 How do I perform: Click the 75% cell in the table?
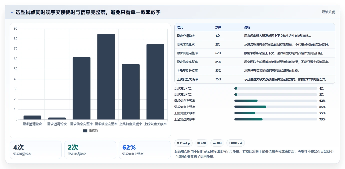pos(218,79)
